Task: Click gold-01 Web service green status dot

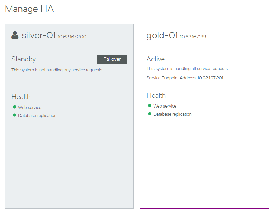Action: tap(150, 105)
